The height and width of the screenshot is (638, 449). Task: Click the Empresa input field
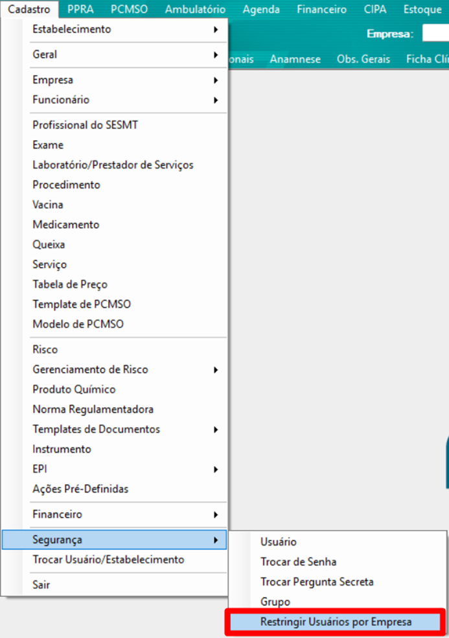[x=435, y=33]
